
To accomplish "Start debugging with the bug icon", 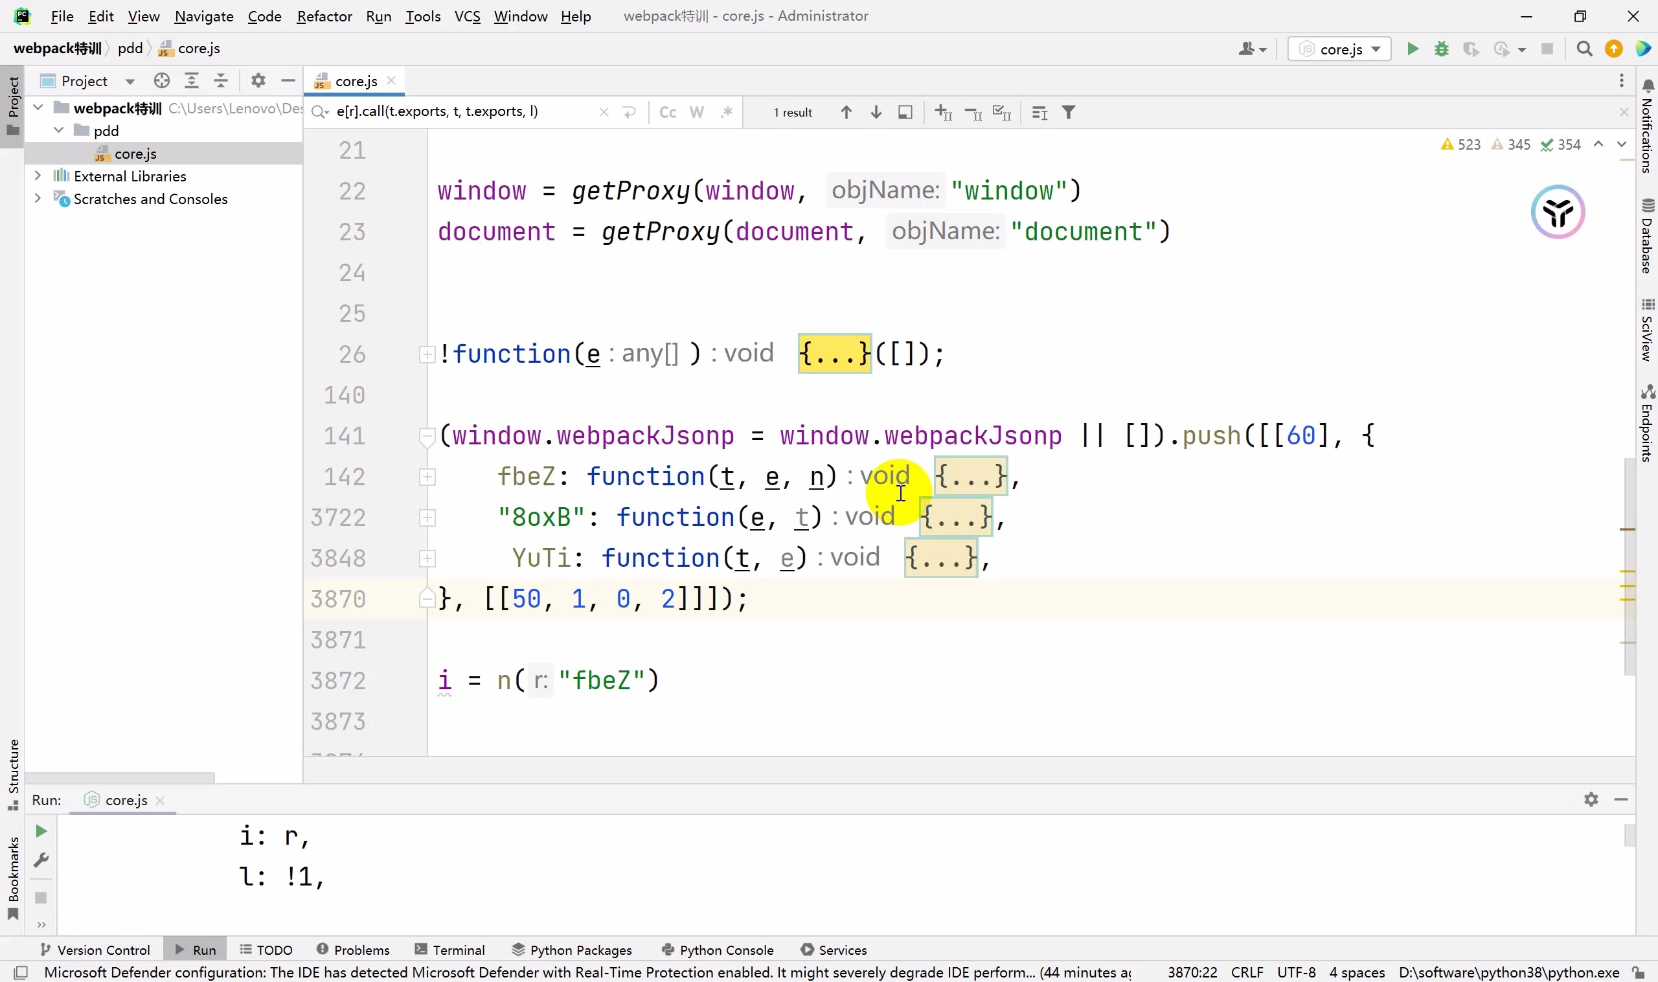I will click(x=1442, y=49).
